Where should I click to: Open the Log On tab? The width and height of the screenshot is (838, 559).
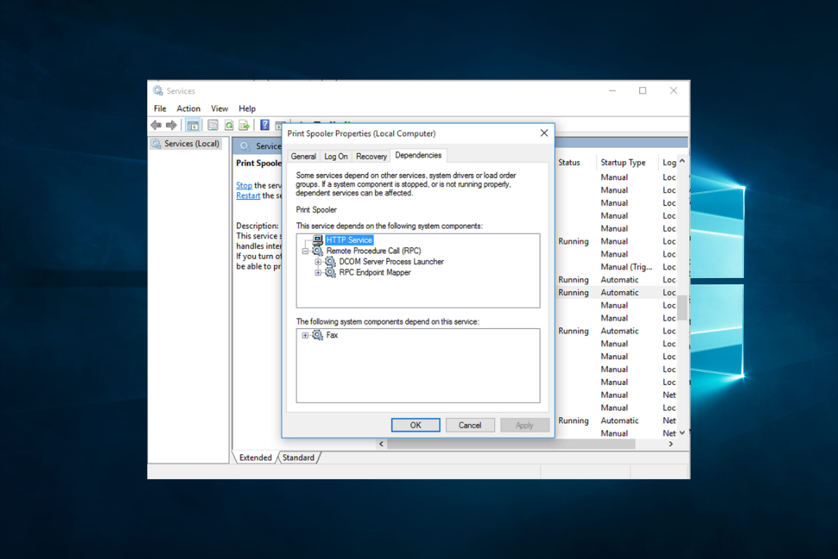point(336,156)
